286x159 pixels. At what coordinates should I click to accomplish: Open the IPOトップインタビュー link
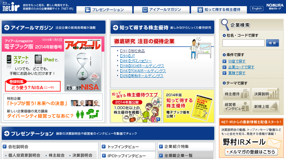[127, 156]
